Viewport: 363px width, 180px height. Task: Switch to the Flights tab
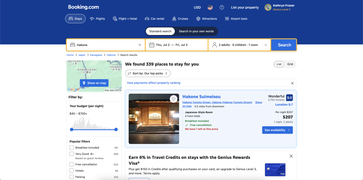[x=97, y=19]
